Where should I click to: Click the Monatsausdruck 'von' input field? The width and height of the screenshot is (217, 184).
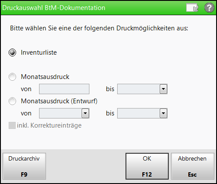[x=64, y=89]
